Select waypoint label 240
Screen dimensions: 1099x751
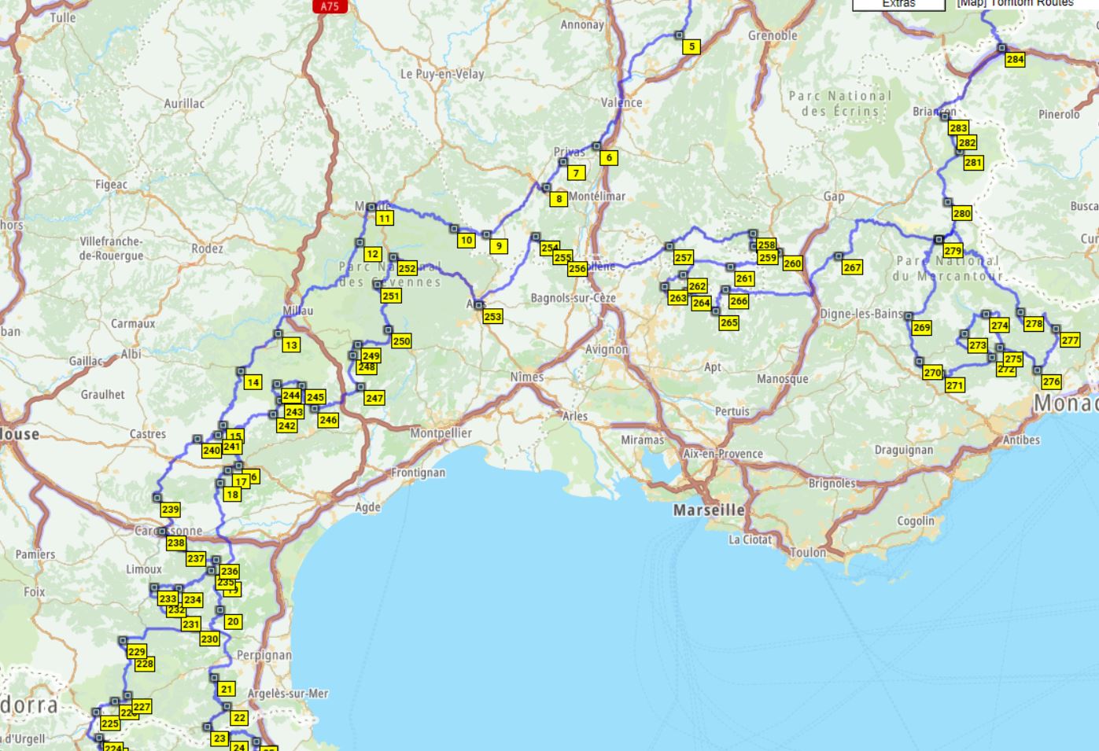[x=211, y=451]
